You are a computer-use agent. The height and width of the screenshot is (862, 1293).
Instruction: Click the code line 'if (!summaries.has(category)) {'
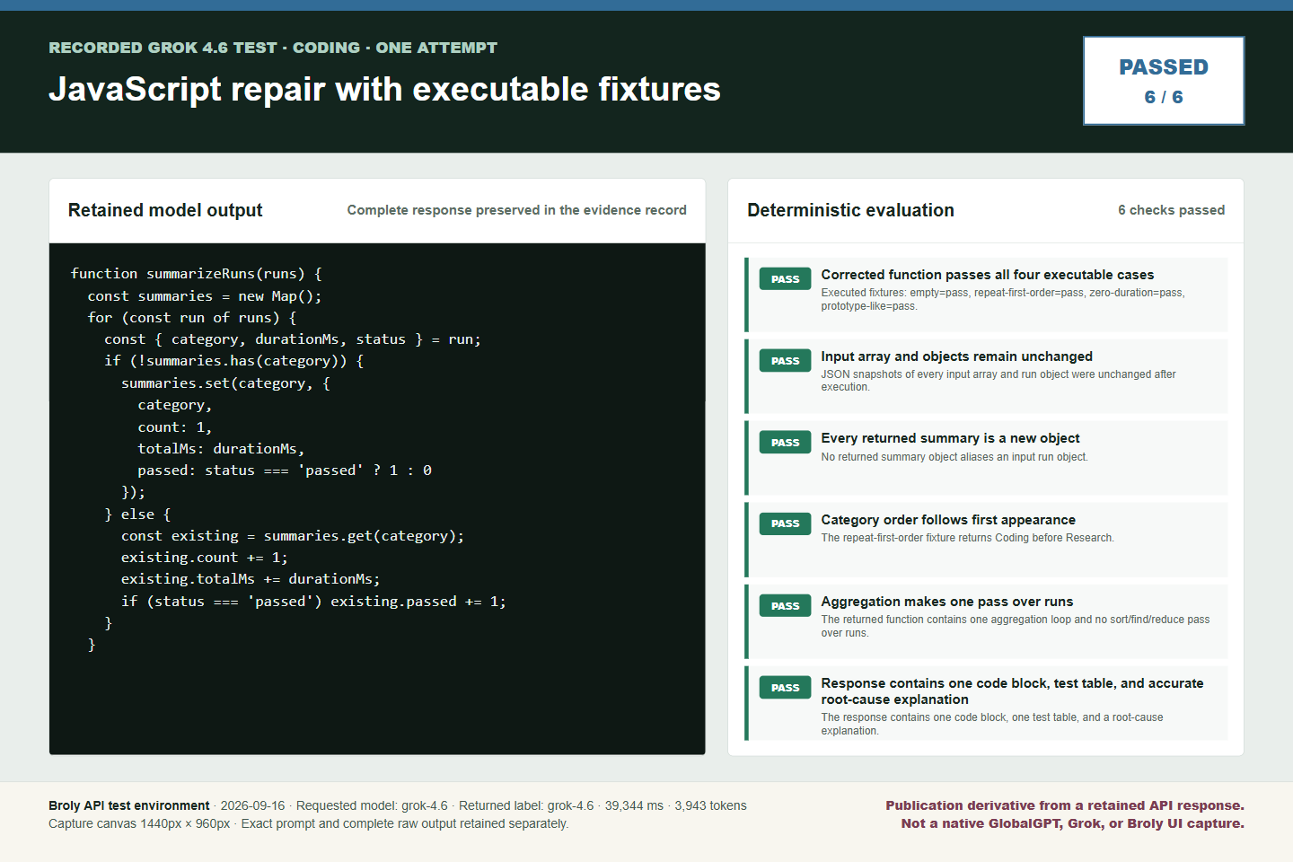233,361
